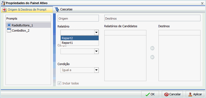This screenshot has width=206, height=98.
Task: Click the add-to-Destinos double arrow button
Action: pyautogui.click(x=152, y=48)
